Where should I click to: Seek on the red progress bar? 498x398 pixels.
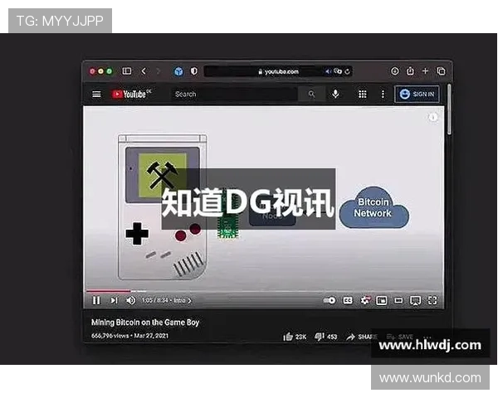click(108, 291)
